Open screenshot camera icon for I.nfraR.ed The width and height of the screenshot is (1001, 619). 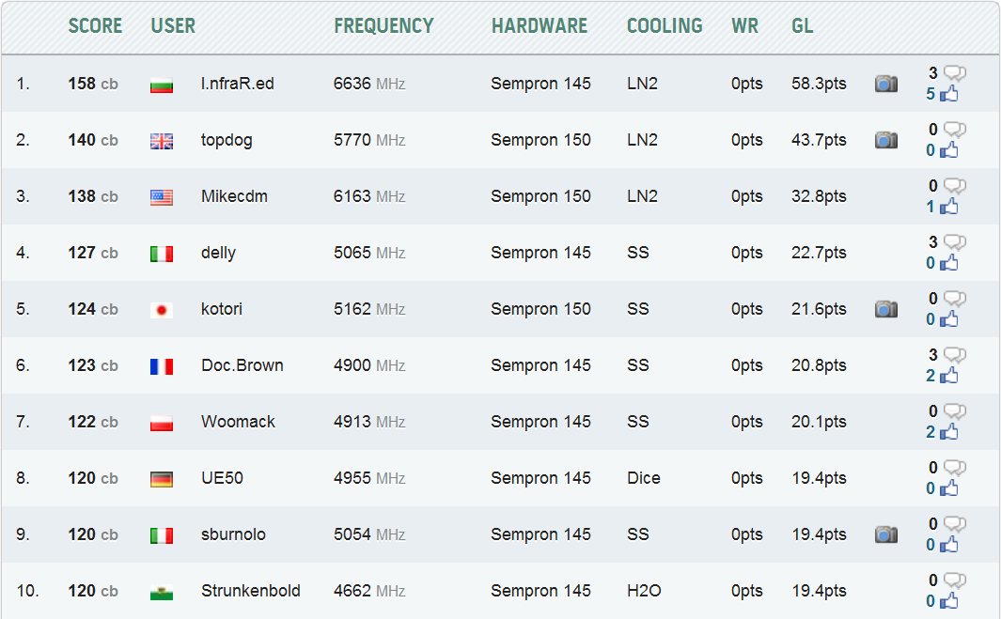tap(885, 84)
